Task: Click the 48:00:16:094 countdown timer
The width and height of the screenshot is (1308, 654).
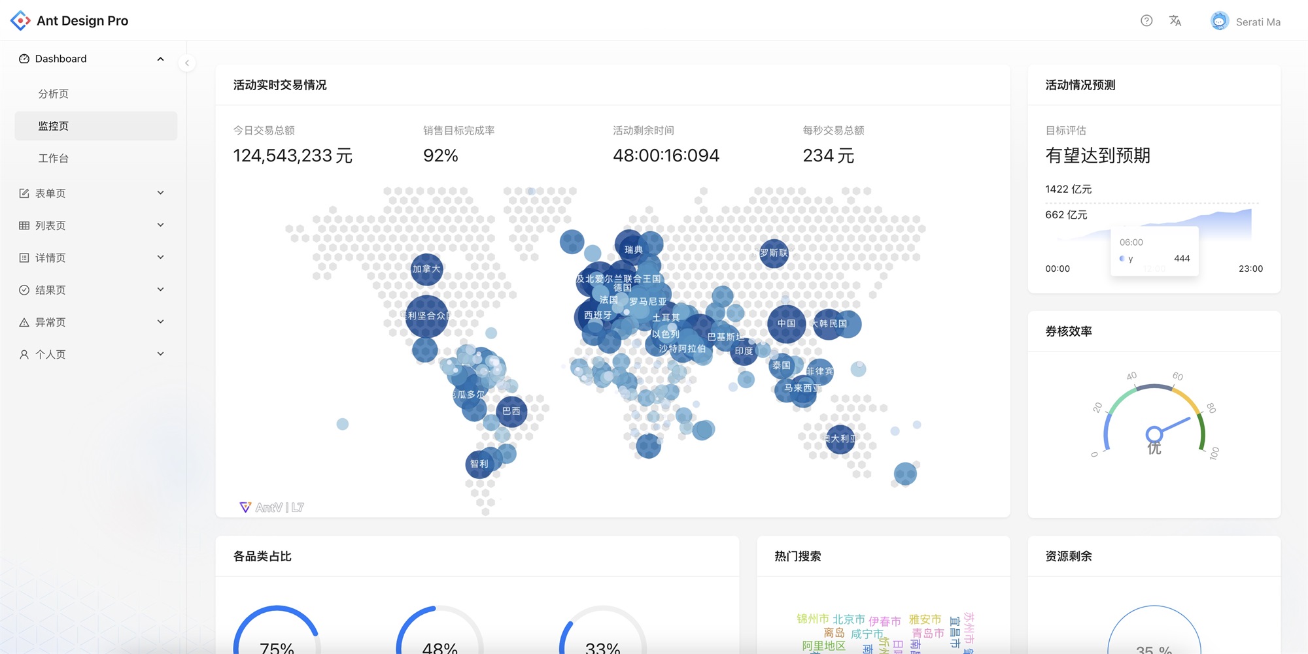Action: click(x=666, y=155)
